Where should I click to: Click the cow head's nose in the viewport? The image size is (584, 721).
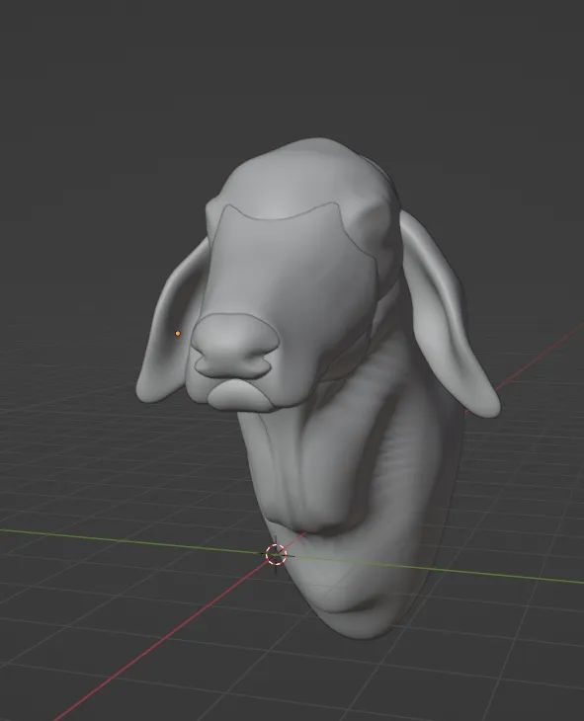pyautogui.click(x=235, y=345)
